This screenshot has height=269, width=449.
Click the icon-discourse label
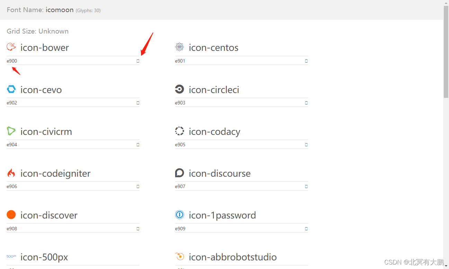(219, 173)
